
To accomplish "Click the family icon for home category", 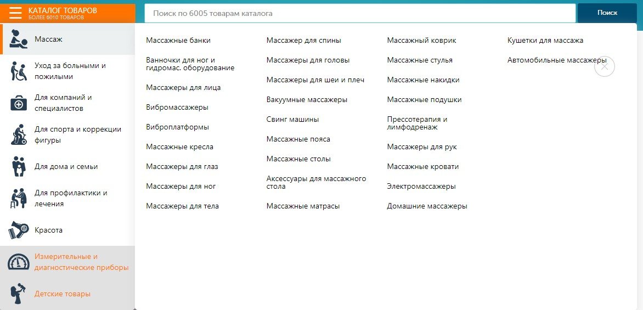I will click(x=19, y=166).
